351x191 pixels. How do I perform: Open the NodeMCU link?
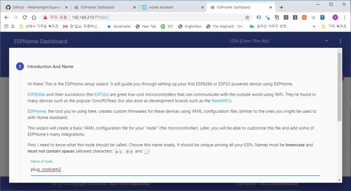pyautogui.click(x=222, y=100)
